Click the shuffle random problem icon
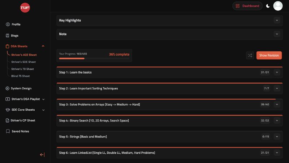The image size is (289, 163). (250, 55)
